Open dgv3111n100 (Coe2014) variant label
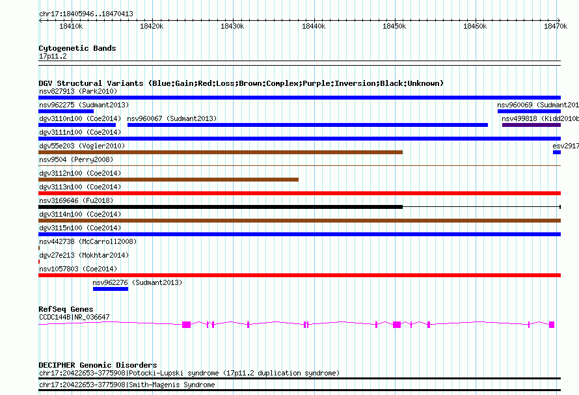579x395 pixels. [80, 132]
